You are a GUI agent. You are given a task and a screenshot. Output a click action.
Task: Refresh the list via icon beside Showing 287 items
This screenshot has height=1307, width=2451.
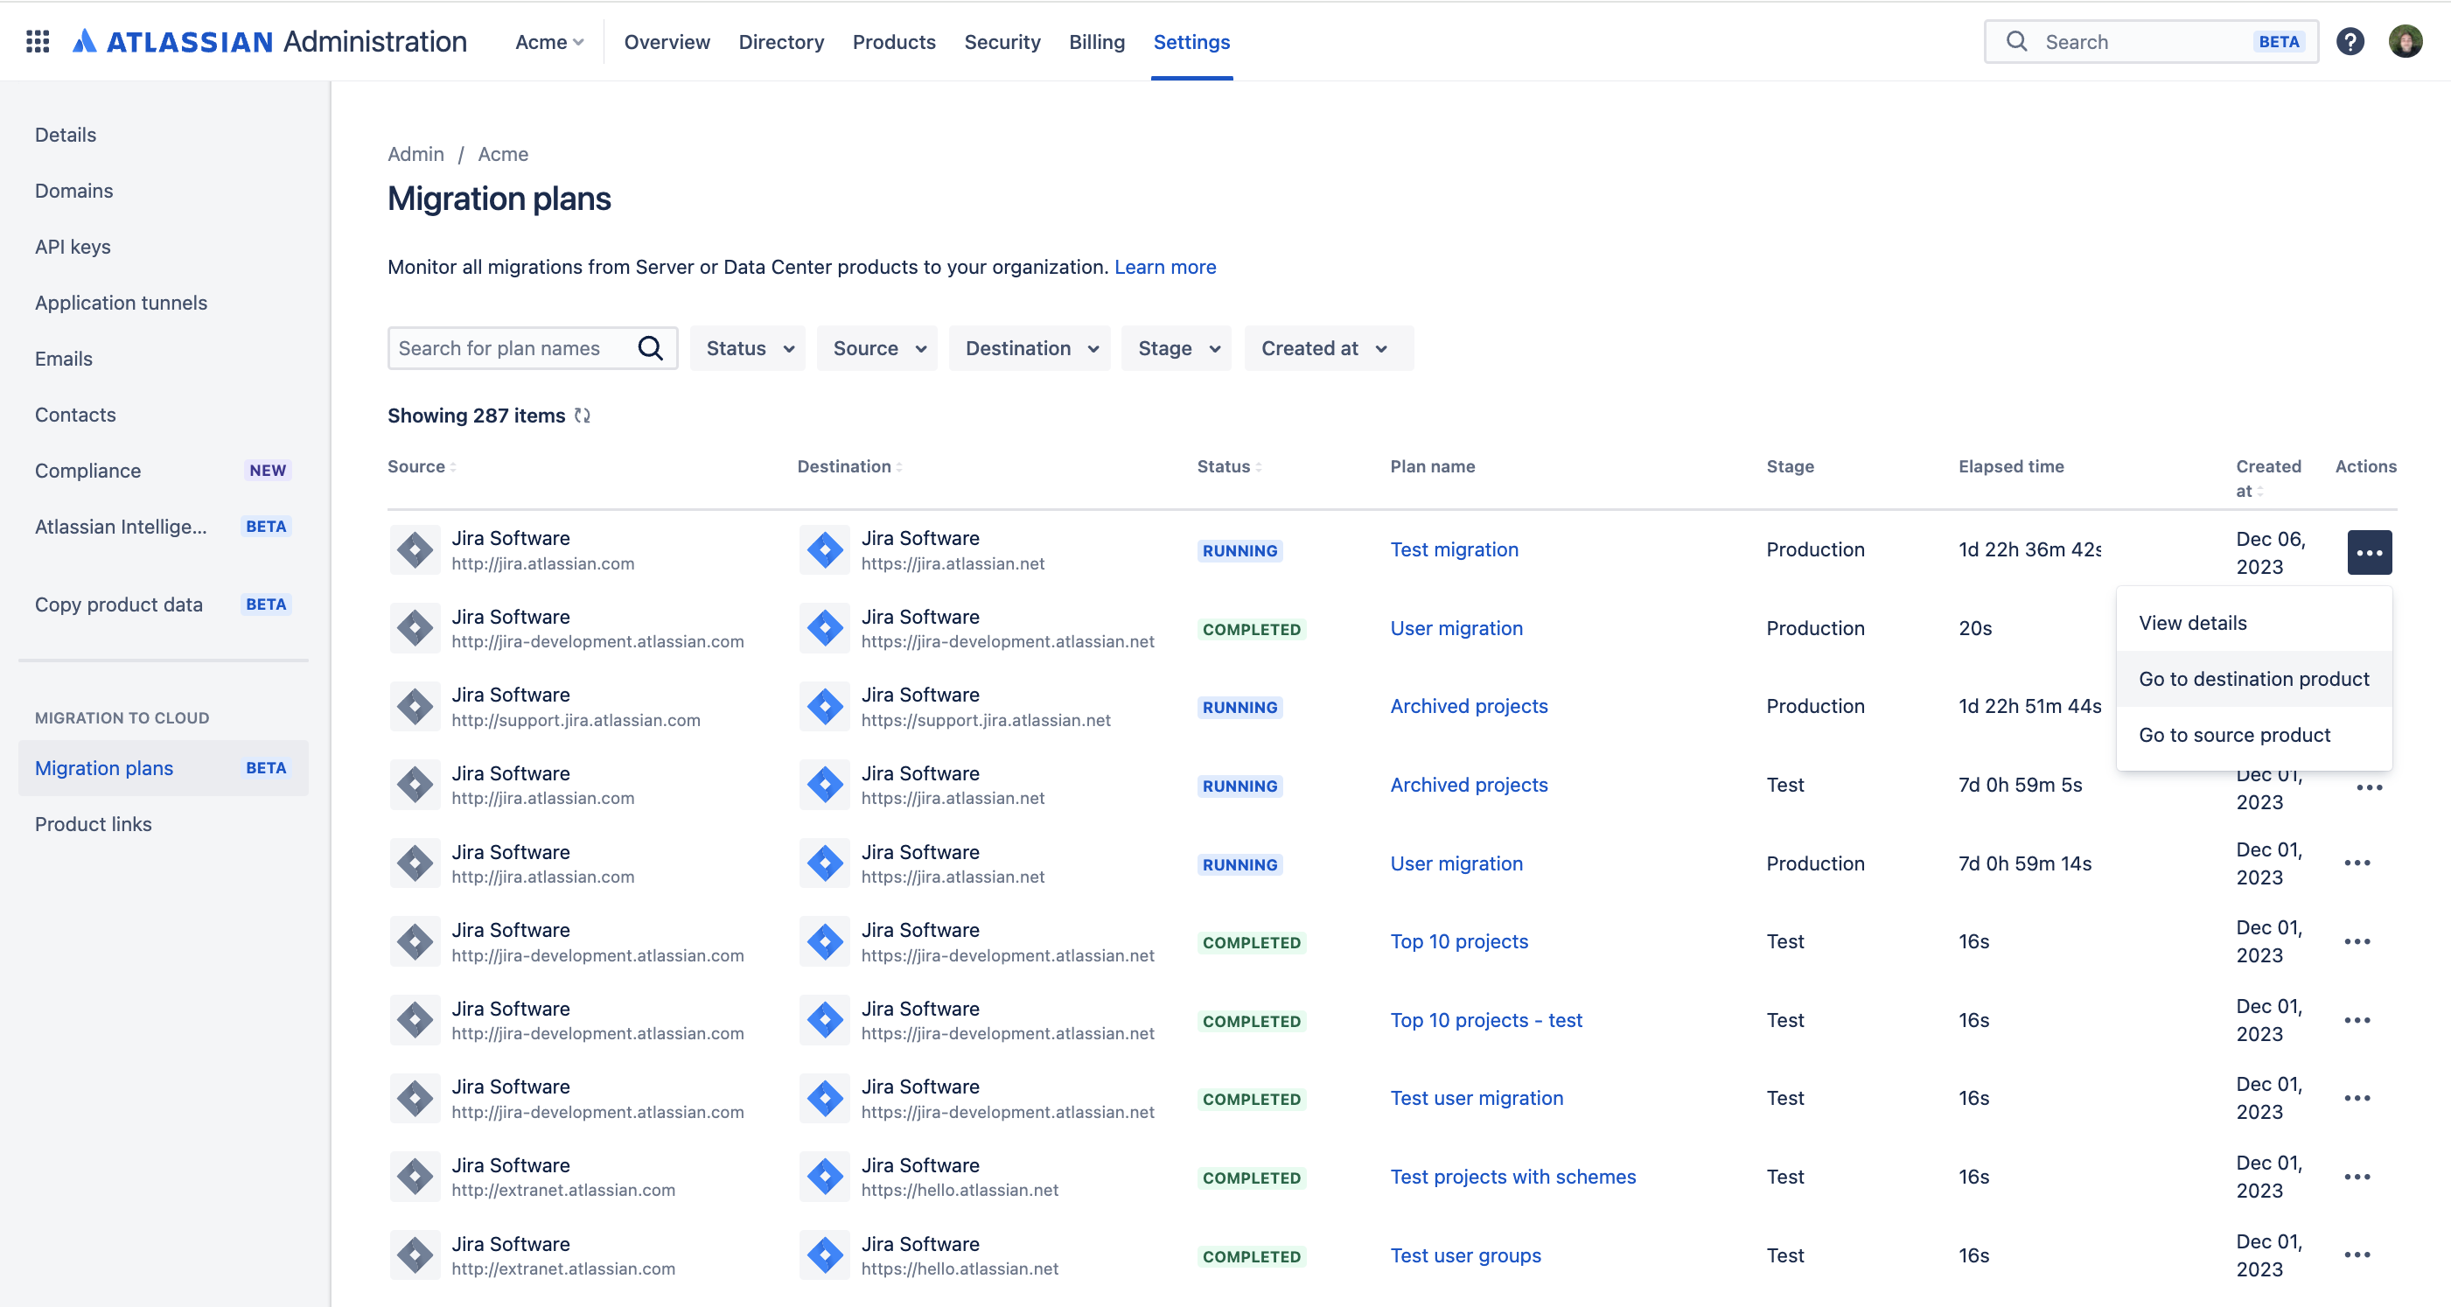583,416
